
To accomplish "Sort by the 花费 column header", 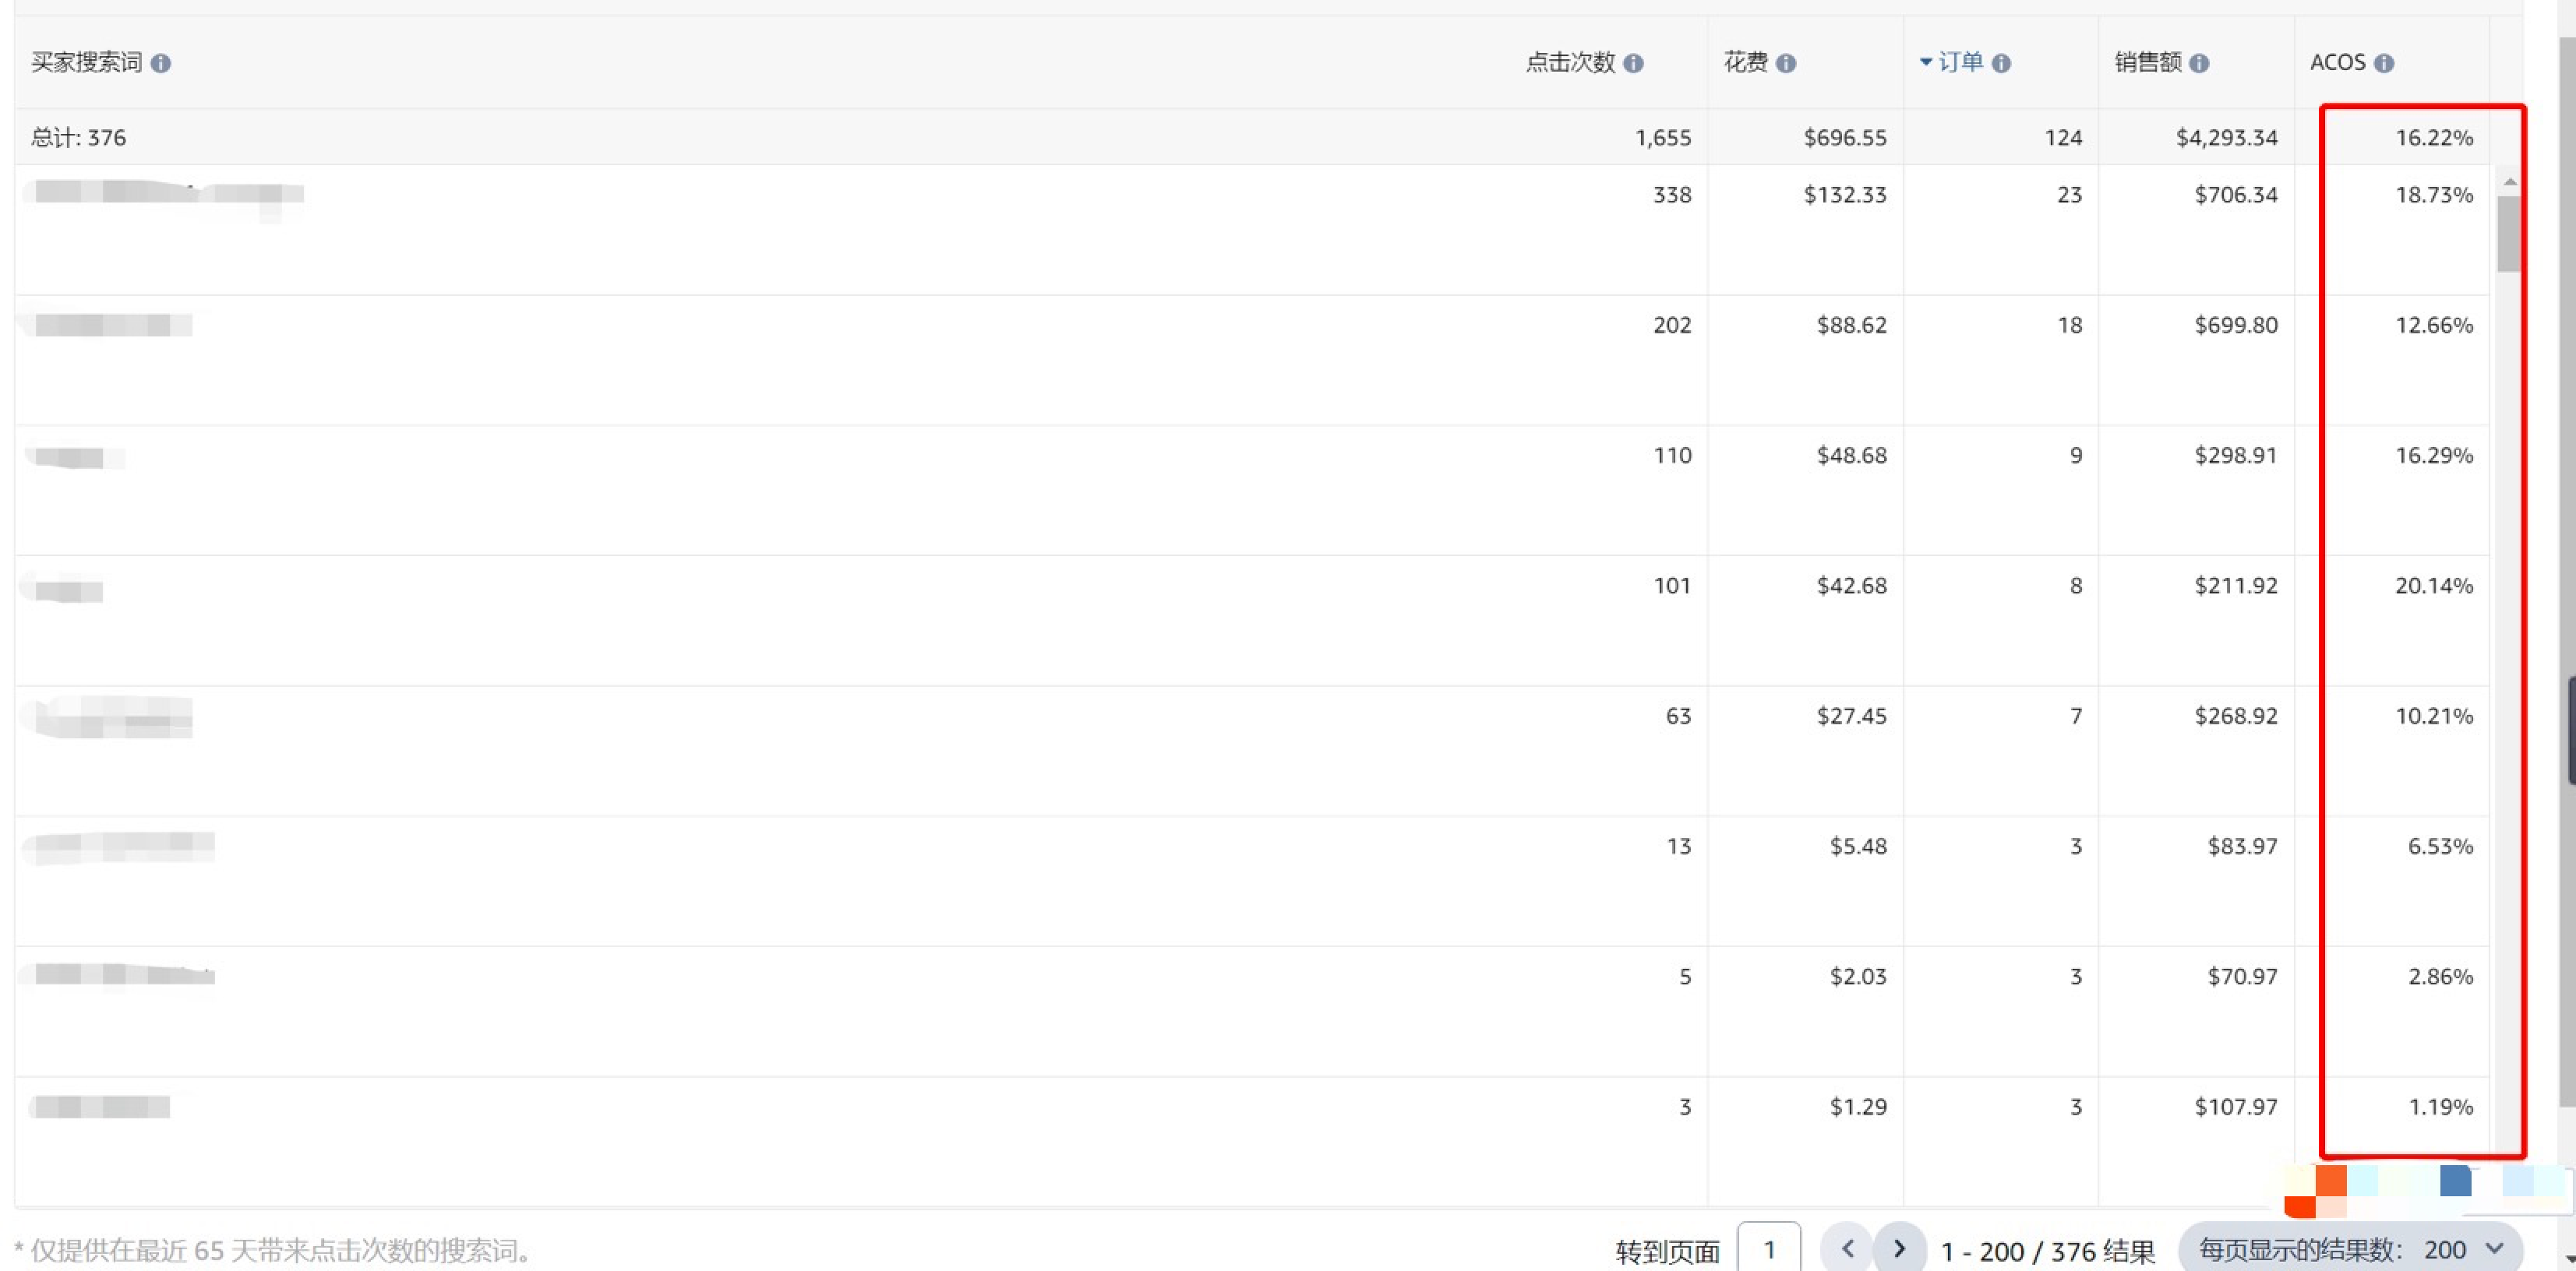I will coord(1745,63).
